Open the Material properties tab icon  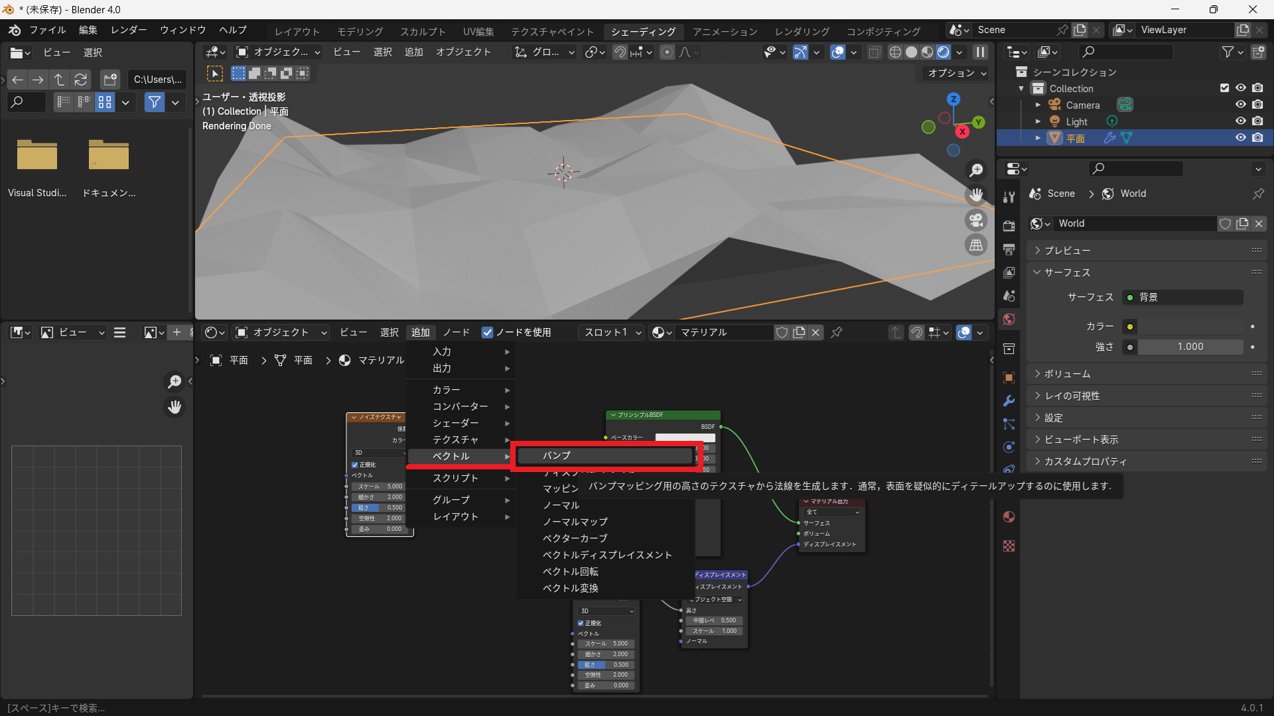tap(1009, 516)
